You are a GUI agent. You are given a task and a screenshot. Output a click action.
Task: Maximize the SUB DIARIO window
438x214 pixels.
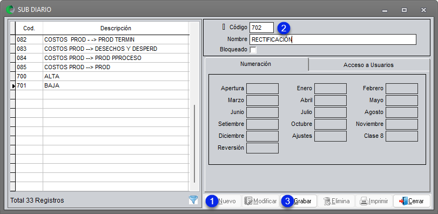pyautogui.click(x=404, y=10)
